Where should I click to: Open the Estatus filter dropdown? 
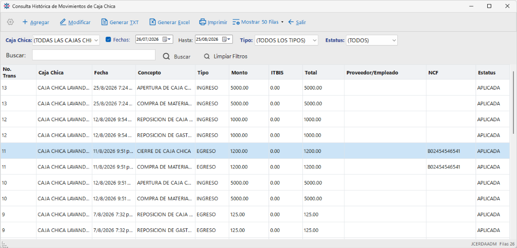pyautogui.click(x=394, y=40)
